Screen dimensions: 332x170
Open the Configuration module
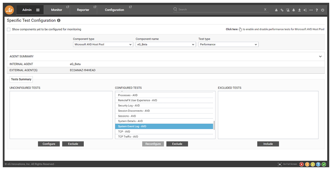pyautogui.click(x=114, y=10)
